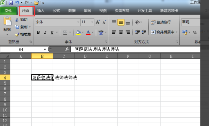Open underline style dropdown arrow
209x126 pixels.
click(x=57, y=32)
